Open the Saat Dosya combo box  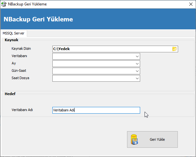click(96, 78)
